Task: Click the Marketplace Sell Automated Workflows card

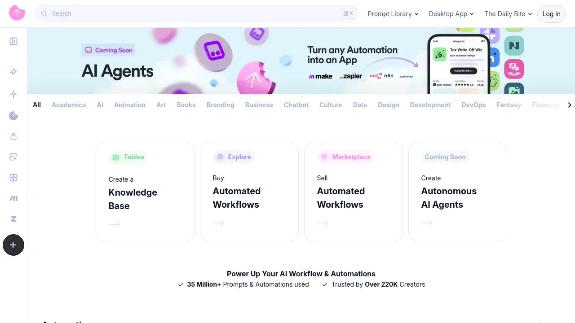Action: (354, 192)
